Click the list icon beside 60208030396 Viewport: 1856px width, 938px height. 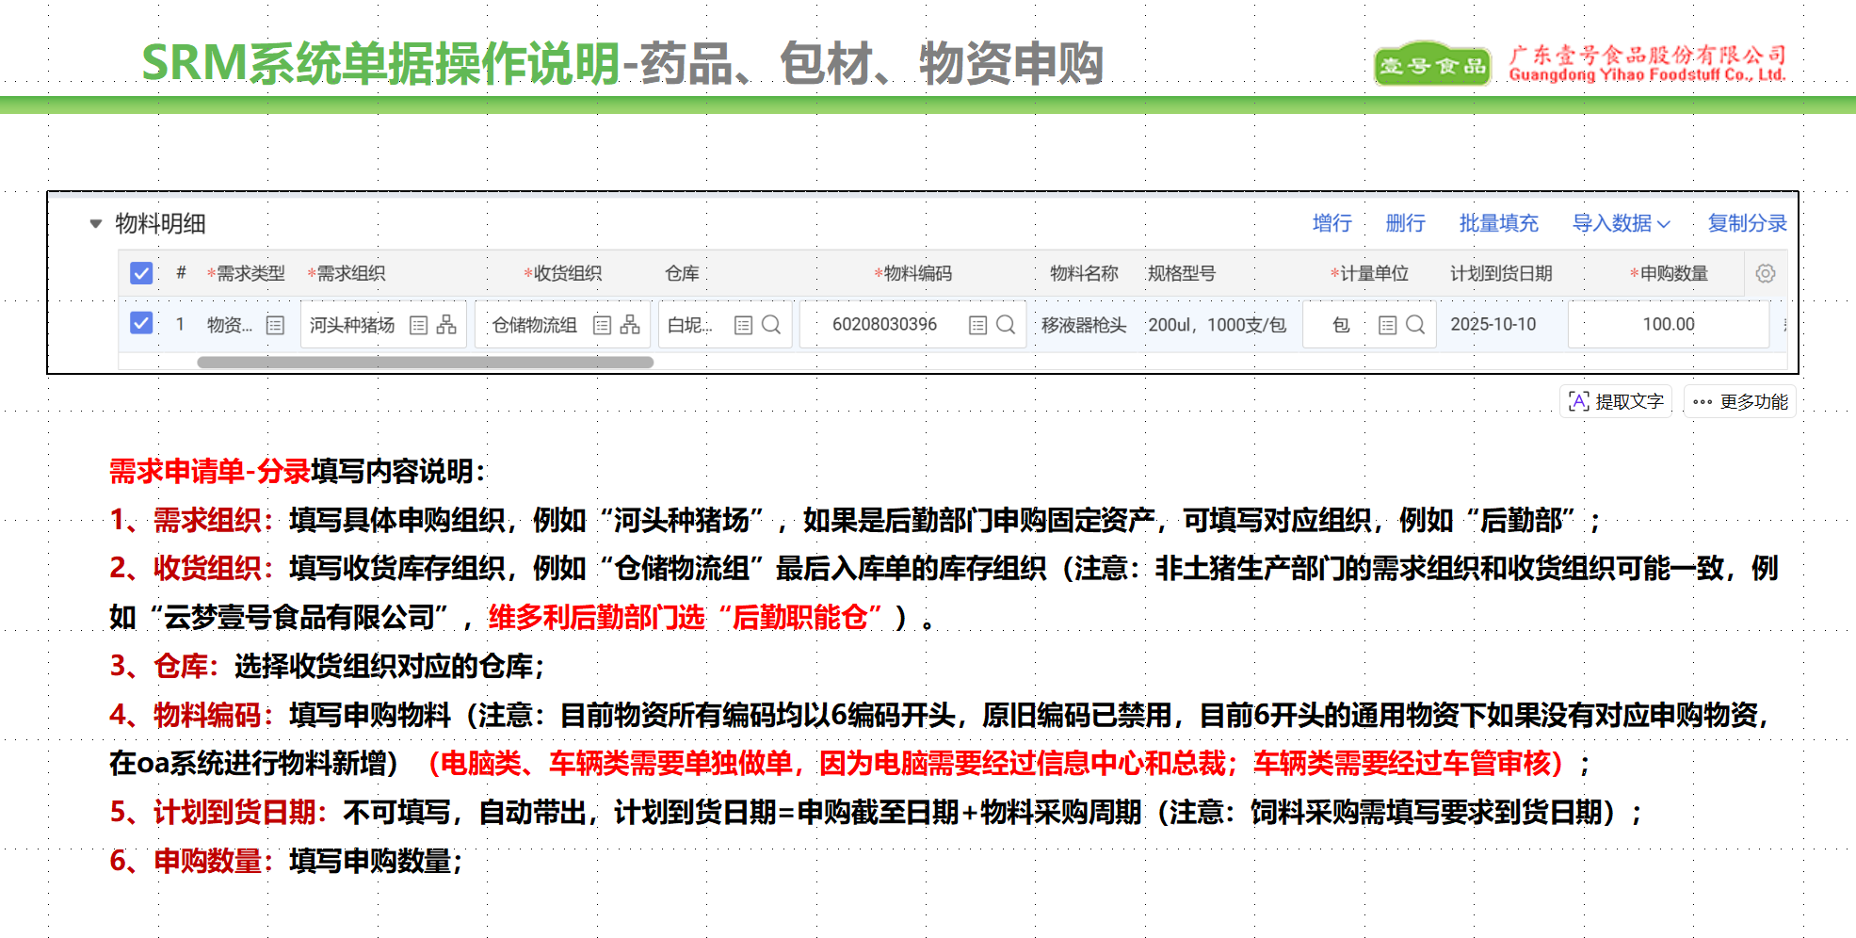(x=977, y=325)
